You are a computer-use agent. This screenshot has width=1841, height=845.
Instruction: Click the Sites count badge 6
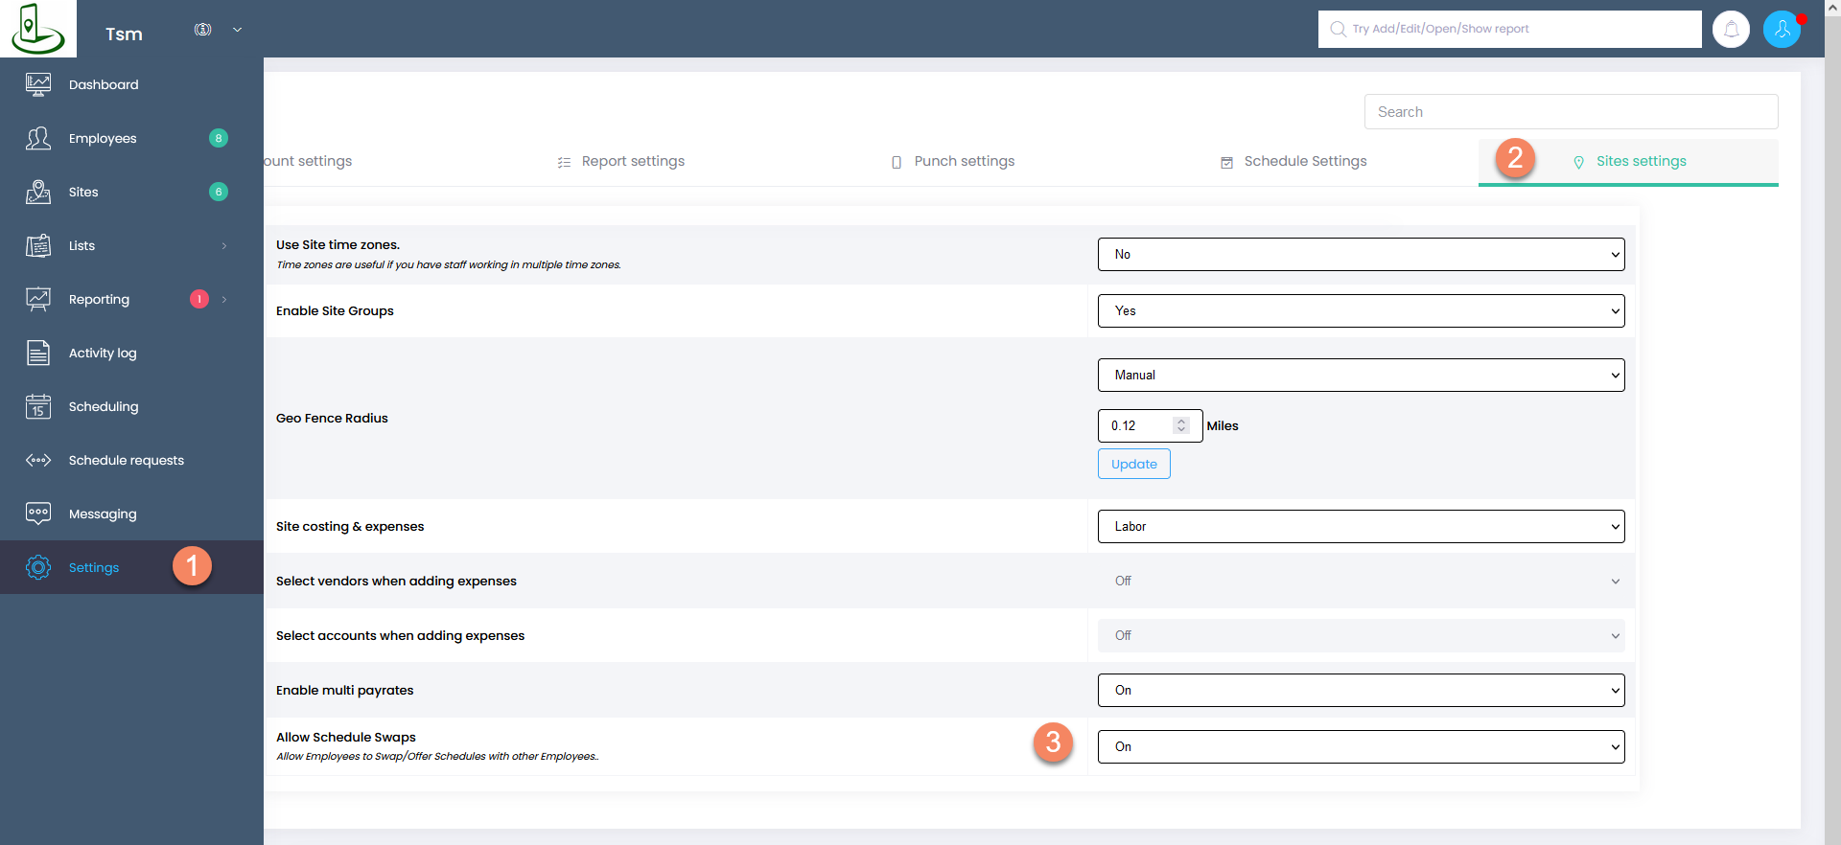click(x=219, y=192)
